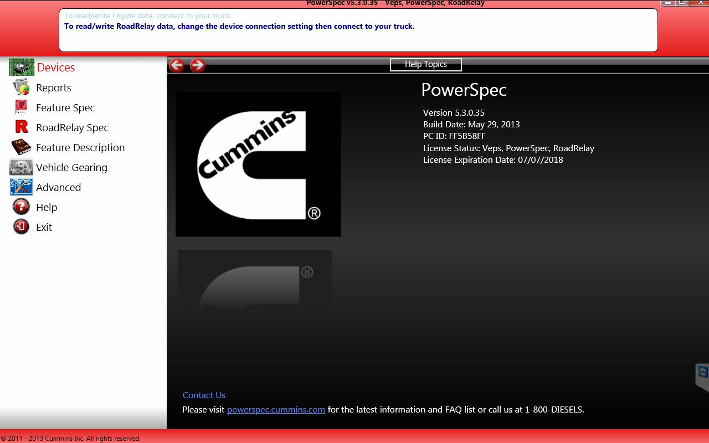Open the TeamViewer side tab icon

pyautogui.click(x=703, y=372)
